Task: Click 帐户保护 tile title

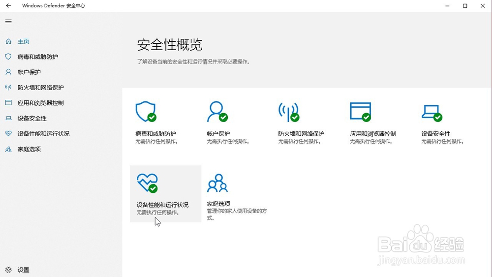Action: (218, 134)
